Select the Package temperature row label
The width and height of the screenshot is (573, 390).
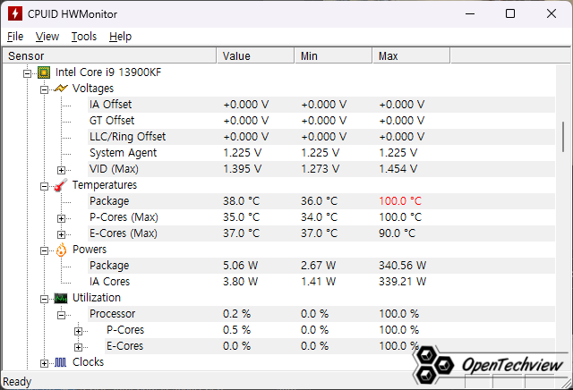(109, 201)
